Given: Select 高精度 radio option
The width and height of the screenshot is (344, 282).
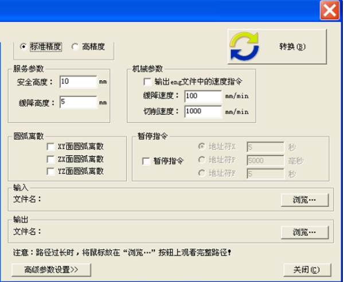Looking at the screenshot, I should (x=75, y=46).
